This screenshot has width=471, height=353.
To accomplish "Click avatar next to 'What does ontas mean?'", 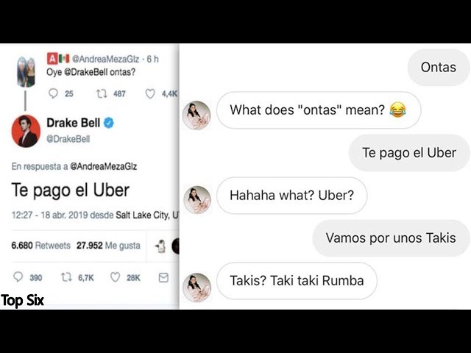I will [196, 115].
